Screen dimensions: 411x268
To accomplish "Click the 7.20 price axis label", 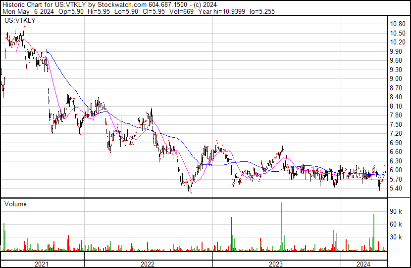I will click(396, 134).
